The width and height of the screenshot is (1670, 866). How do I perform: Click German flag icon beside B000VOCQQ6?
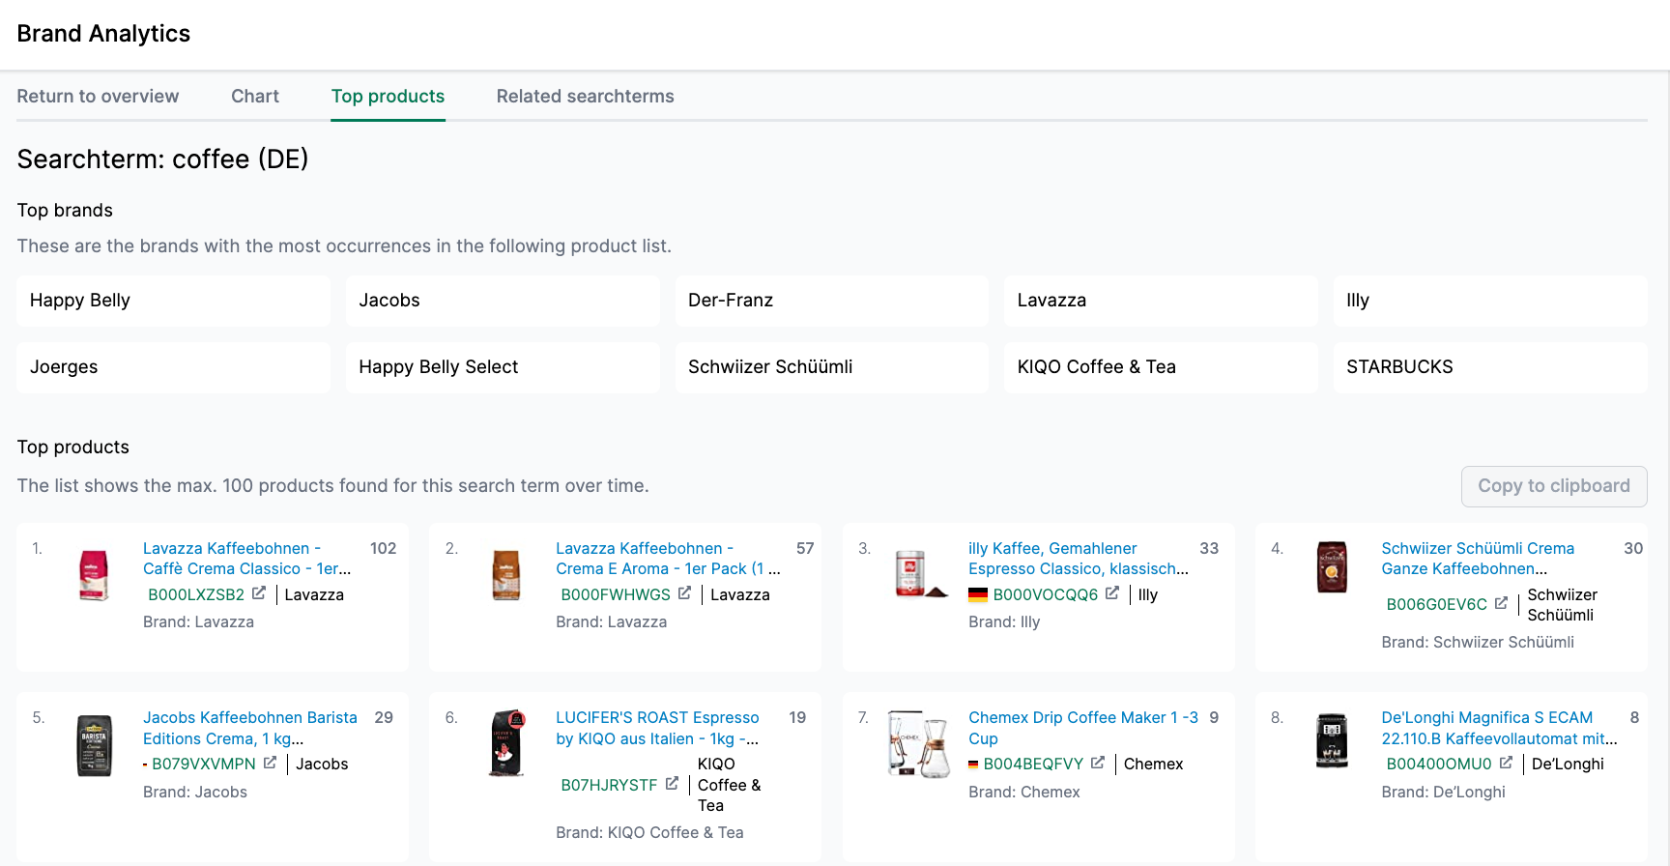pos(978,594)
